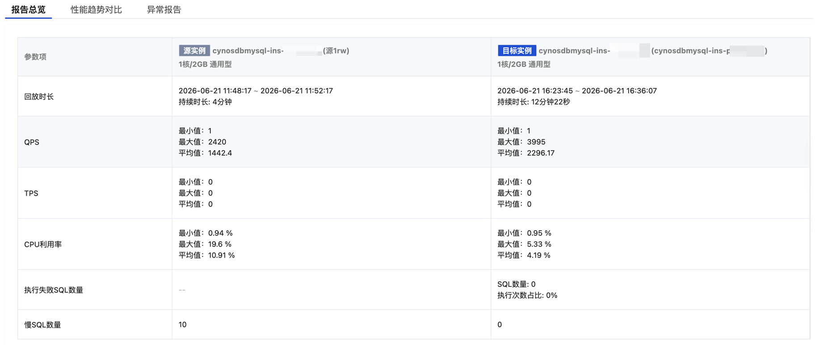
Task: Select target QPS 平均值 2296.17
Action: [x=526, y=153]
